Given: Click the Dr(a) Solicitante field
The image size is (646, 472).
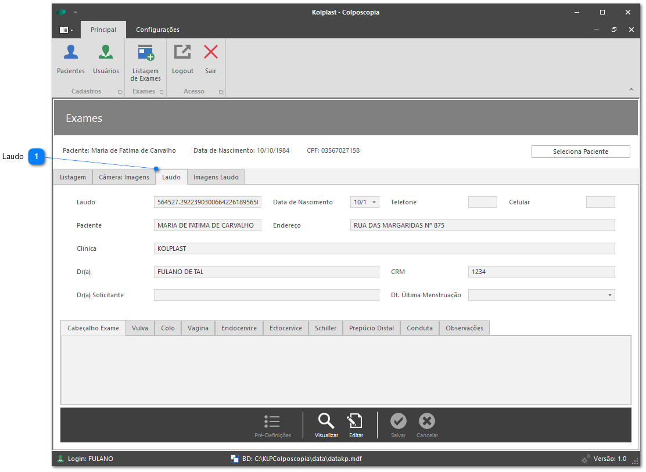Looking at the screenshot, I should click(267, 296).
